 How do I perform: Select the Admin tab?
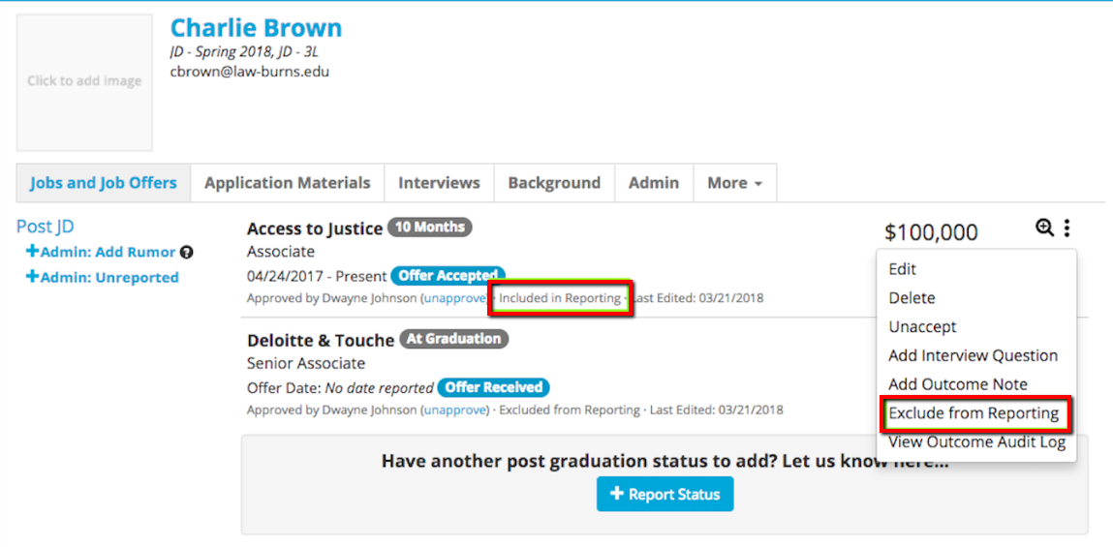(654, 183)
